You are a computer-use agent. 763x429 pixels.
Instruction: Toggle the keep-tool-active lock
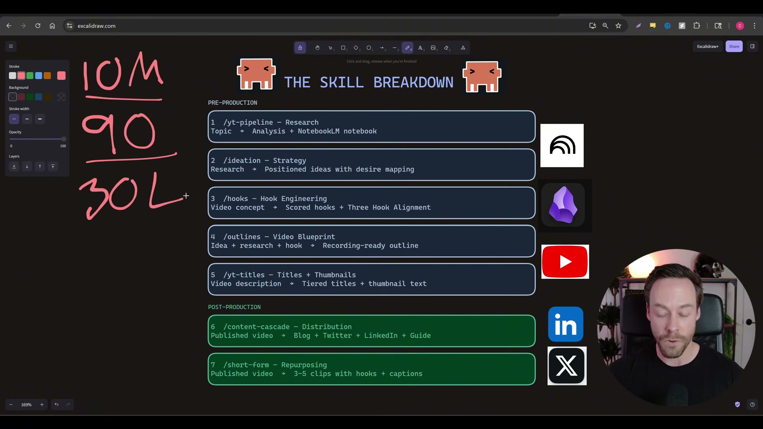[300, 48]
